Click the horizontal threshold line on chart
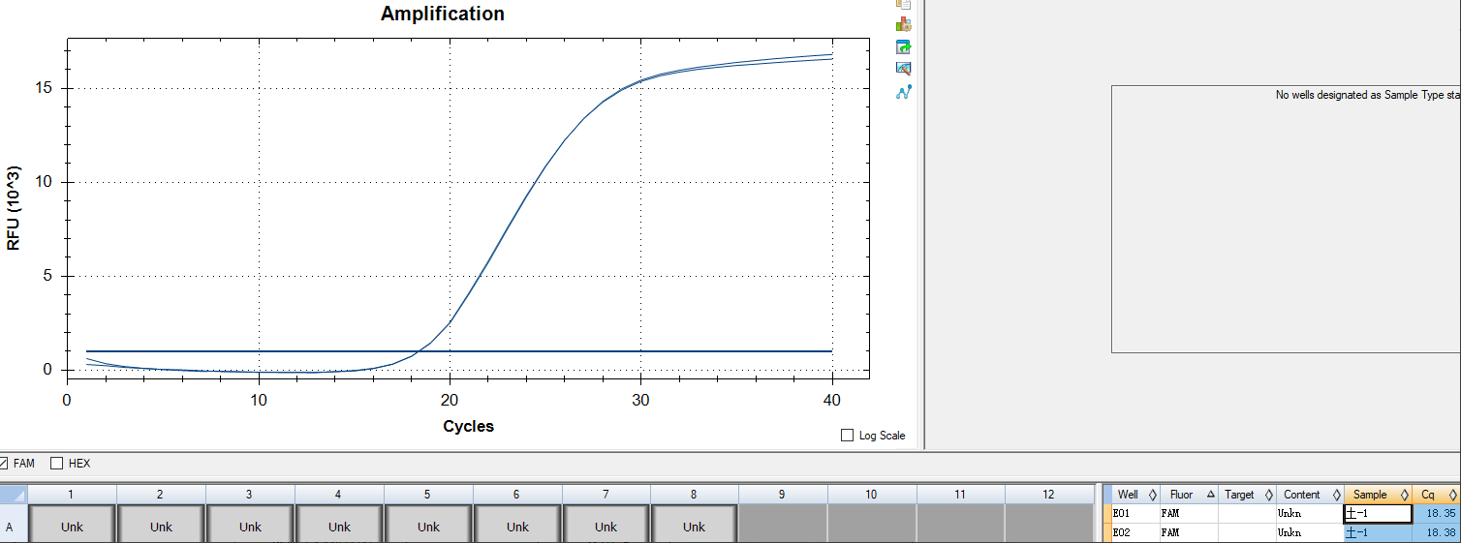 click(459, 351)
